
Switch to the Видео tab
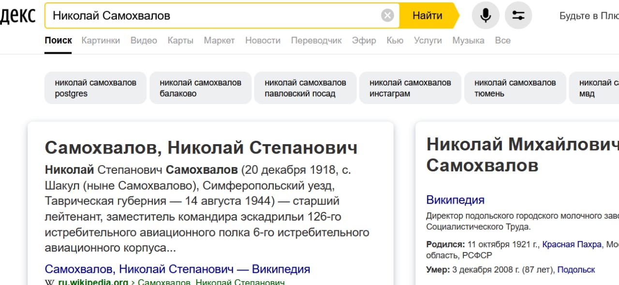tap(144, 41)
